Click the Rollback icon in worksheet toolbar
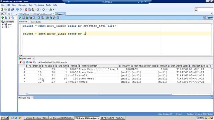 point(42,18)
